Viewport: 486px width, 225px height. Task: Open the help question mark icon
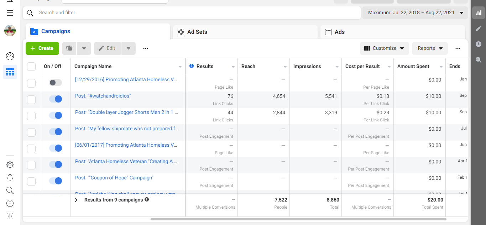click(x=10, y=203)
